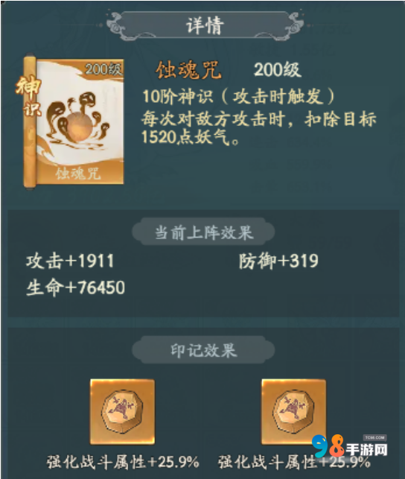Select the left golden imprint rune icon

(122, 412)
